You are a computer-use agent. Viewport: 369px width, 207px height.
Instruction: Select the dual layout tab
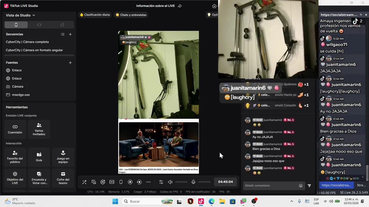click(62, 25)
